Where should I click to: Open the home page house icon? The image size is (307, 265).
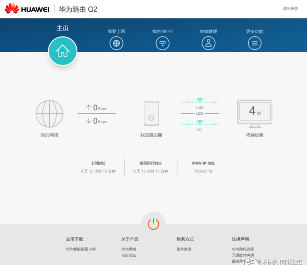point(62,51)
